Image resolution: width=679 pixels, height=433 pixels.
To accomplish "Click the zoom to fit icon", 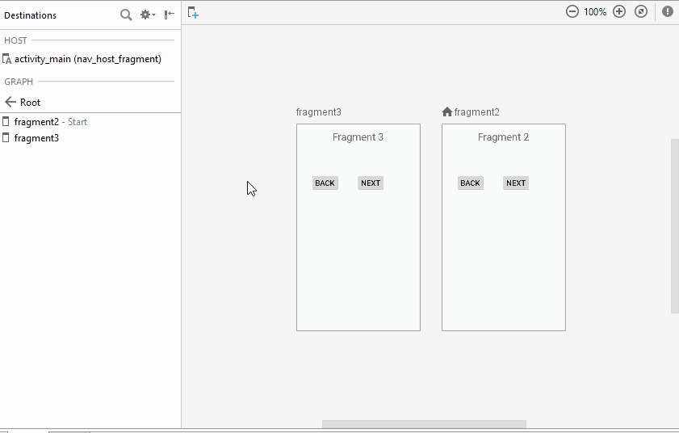I will click(x=641, y=12).
